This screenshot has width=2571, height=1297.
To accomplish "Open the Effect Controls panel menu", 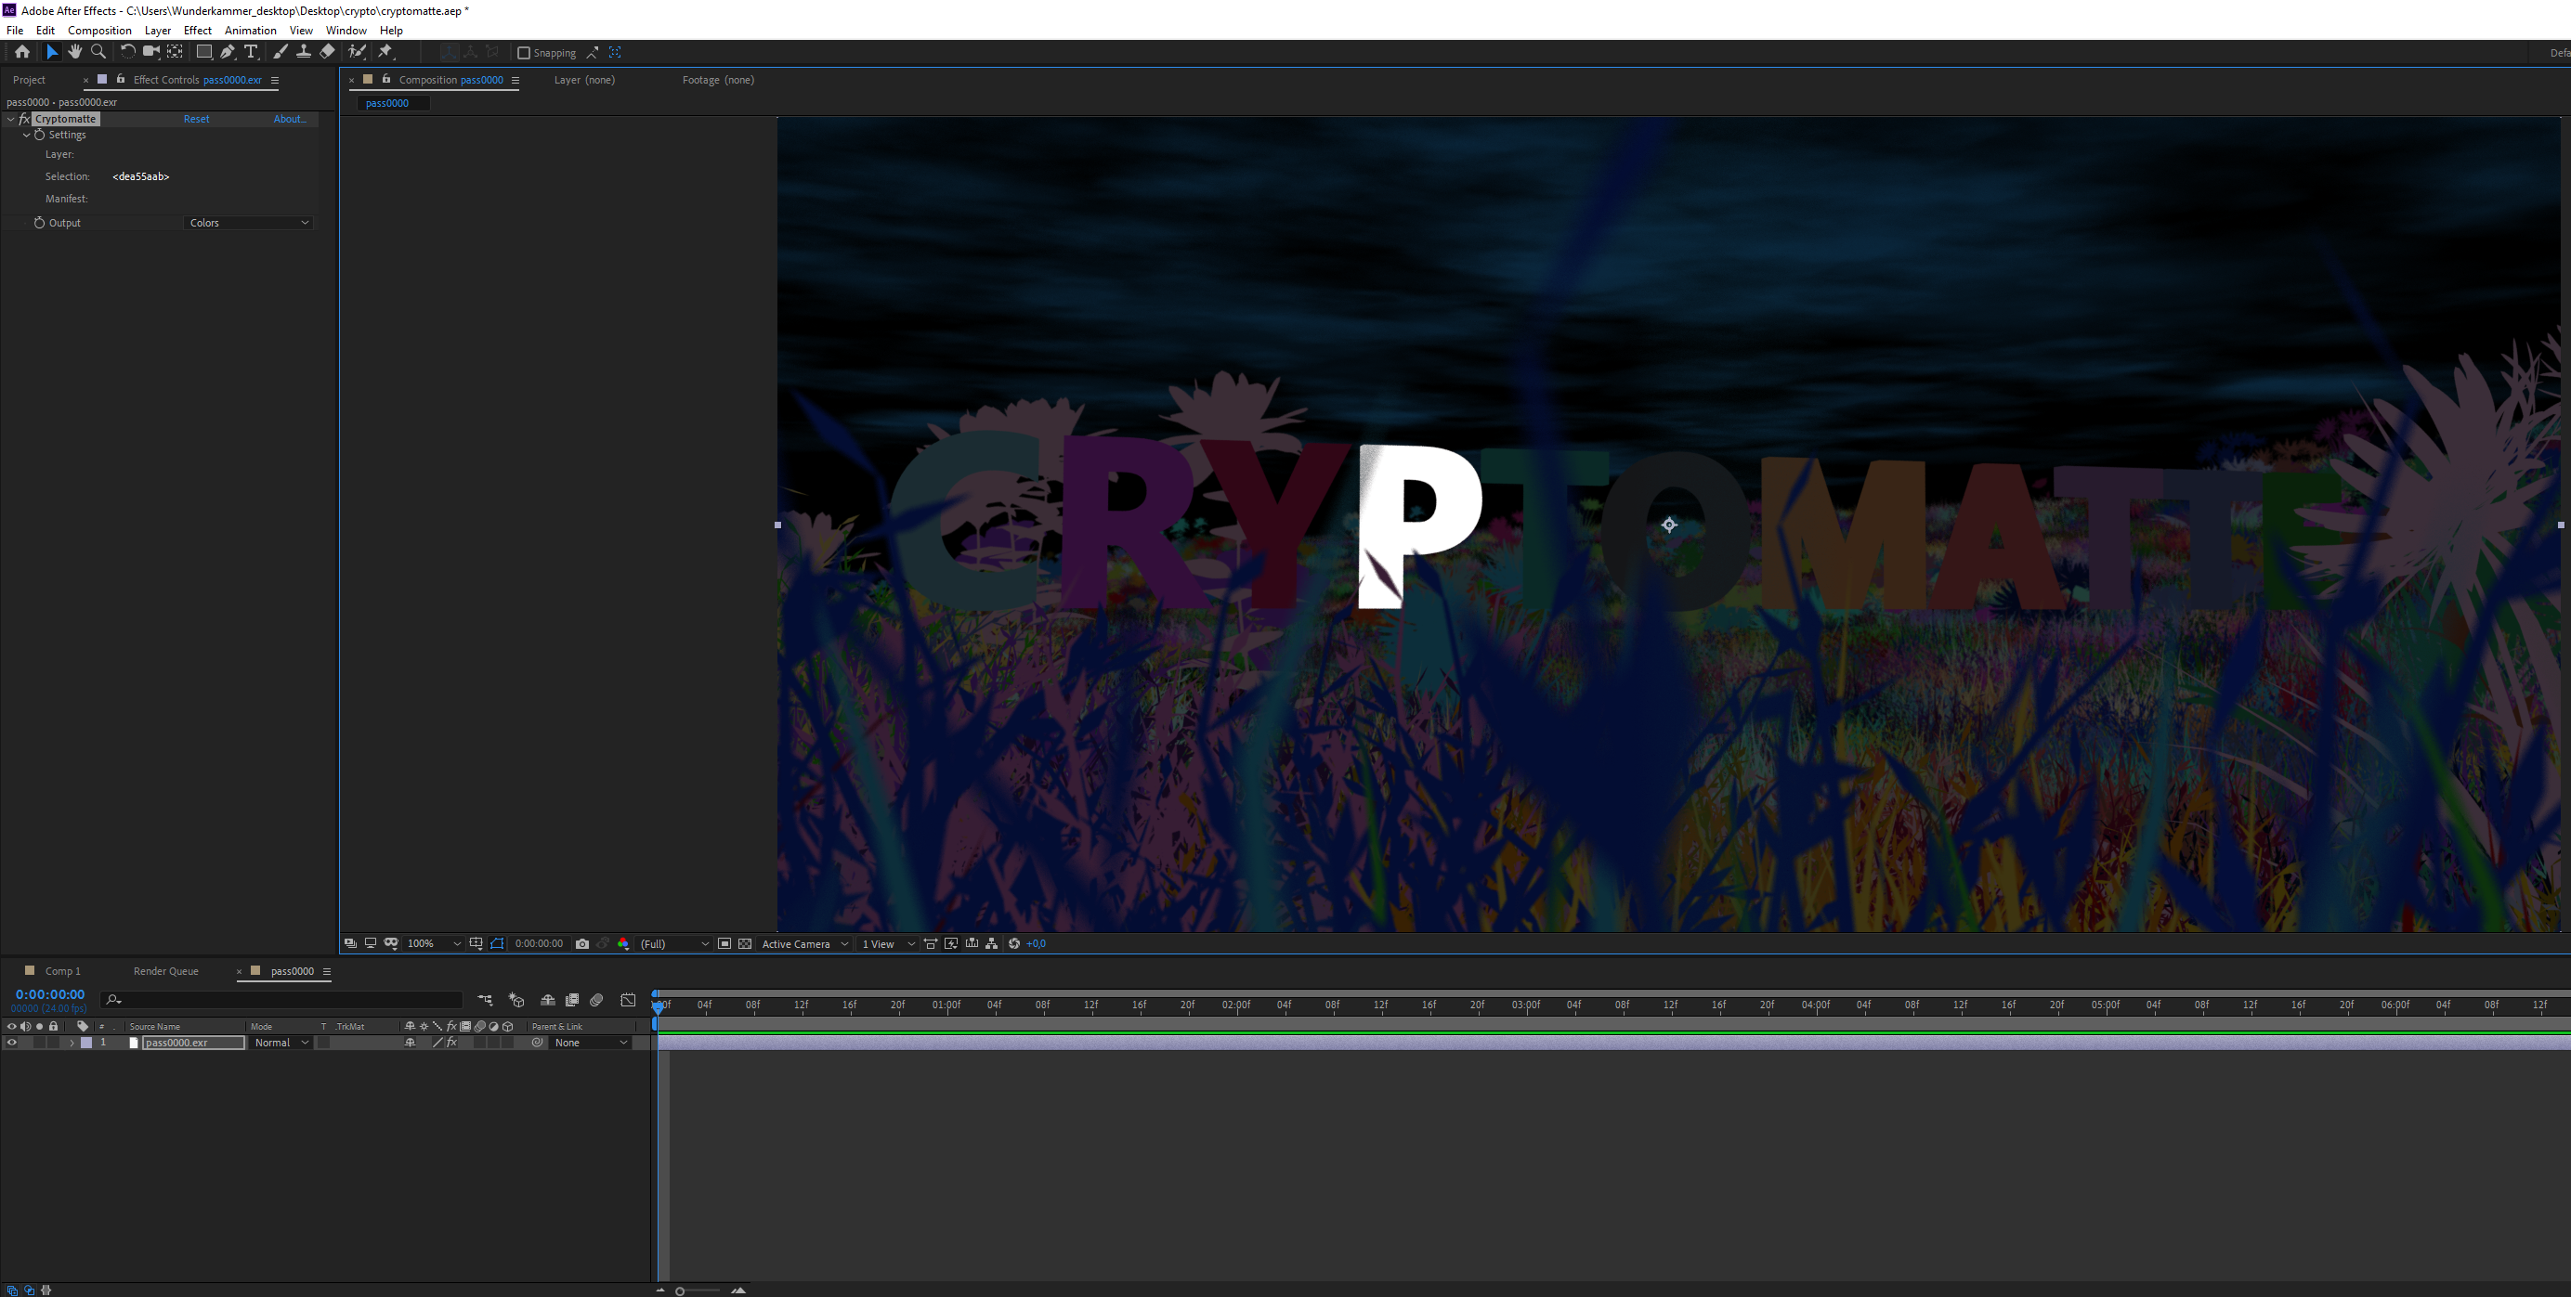I will pos(274,80).
